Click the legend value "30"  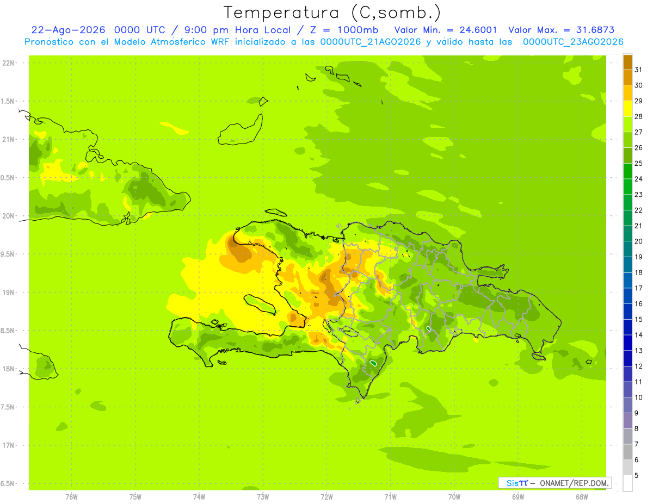click(x=639, y=85)
